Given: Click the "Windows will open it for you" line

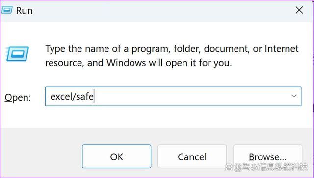Looking at the screenshot, I should [x=169, y=63].
